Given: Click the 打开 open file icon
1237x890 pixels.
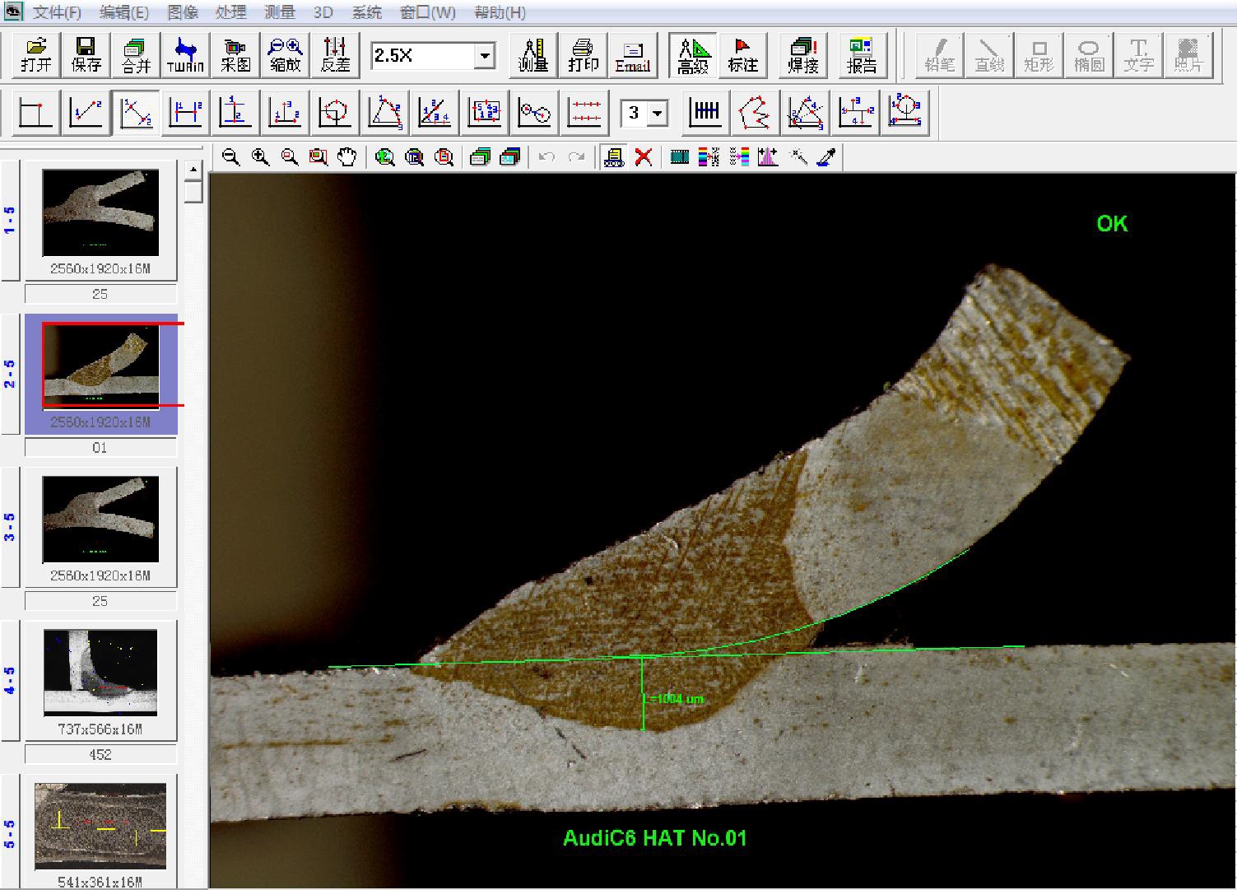Looking at the screenshot, I should click(x=36, y=55).
